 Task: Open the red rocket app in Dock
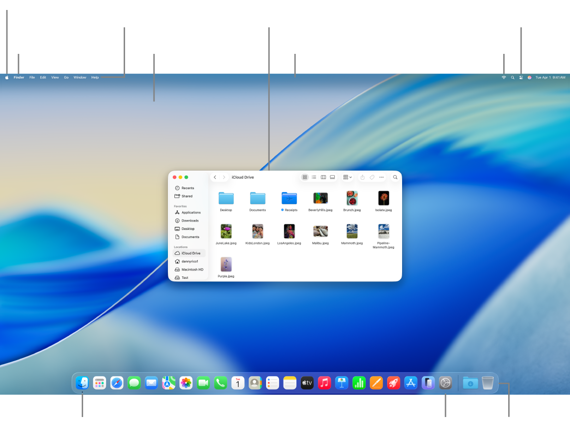tap(393, 383)
